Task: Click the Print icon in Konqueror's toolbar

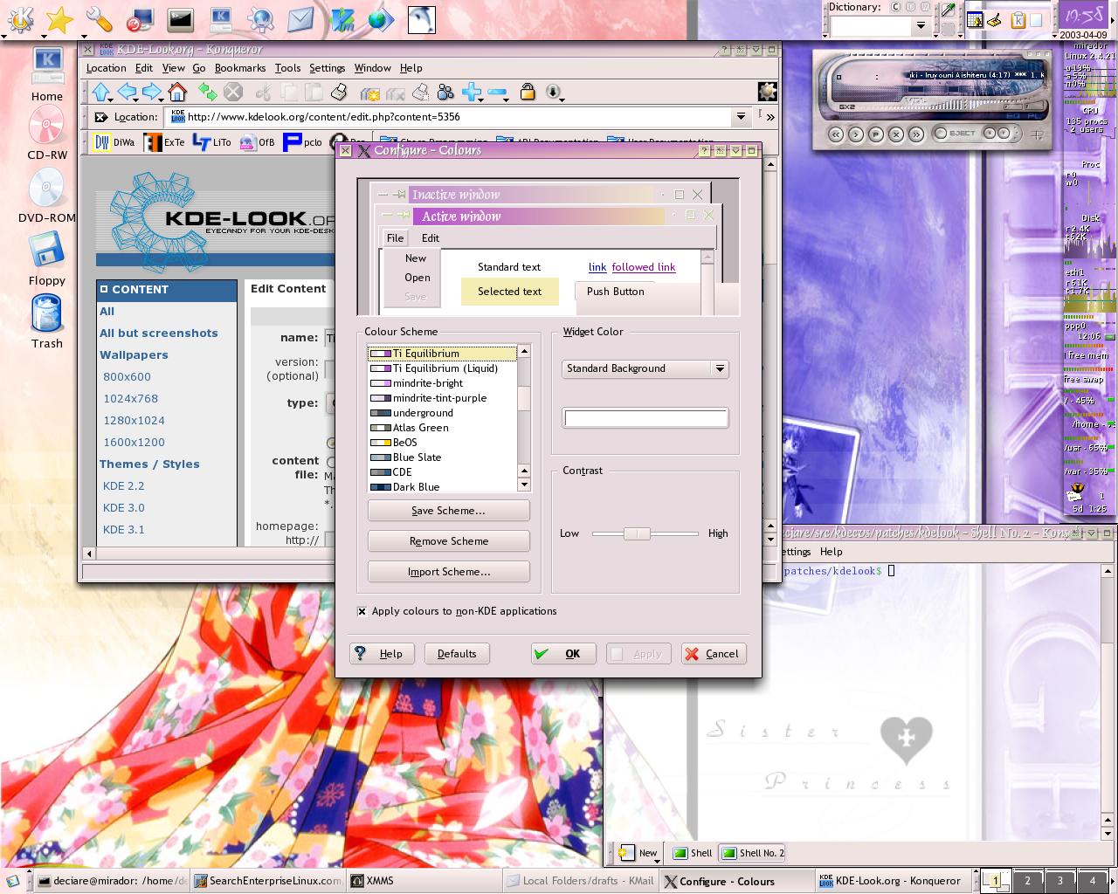Action: [340, 92]
